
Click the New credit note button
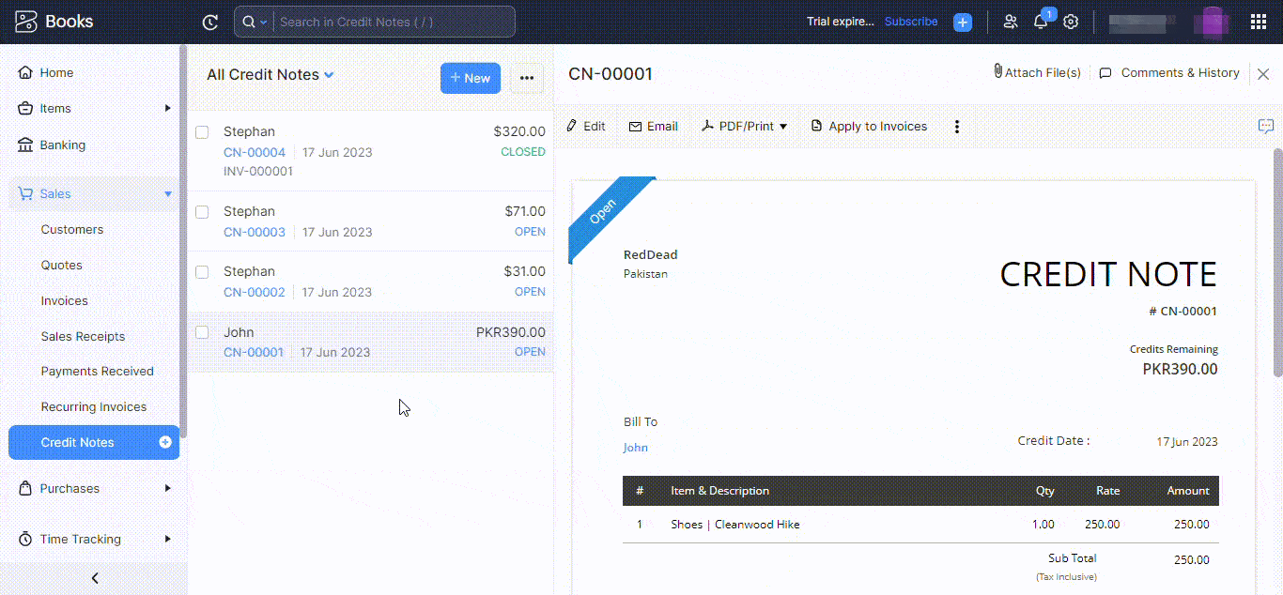click(470, 78)
